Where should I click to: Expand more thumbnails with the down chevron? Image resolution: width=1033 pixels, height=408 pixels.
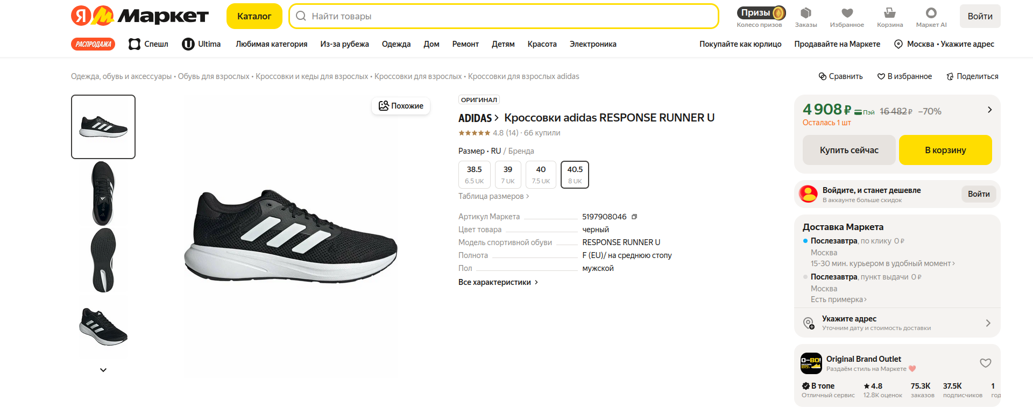tap(103, 370)
